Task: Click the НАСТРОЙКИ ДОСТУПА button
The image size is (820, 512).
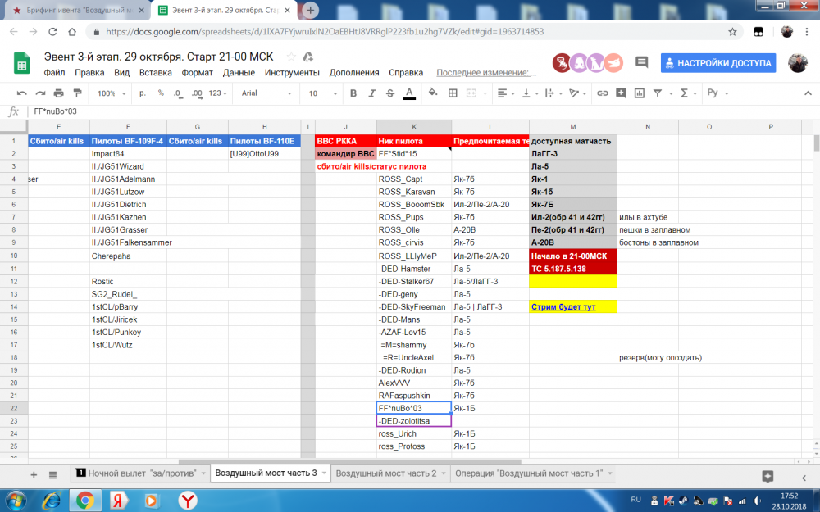Action: (x=717, y=63)
